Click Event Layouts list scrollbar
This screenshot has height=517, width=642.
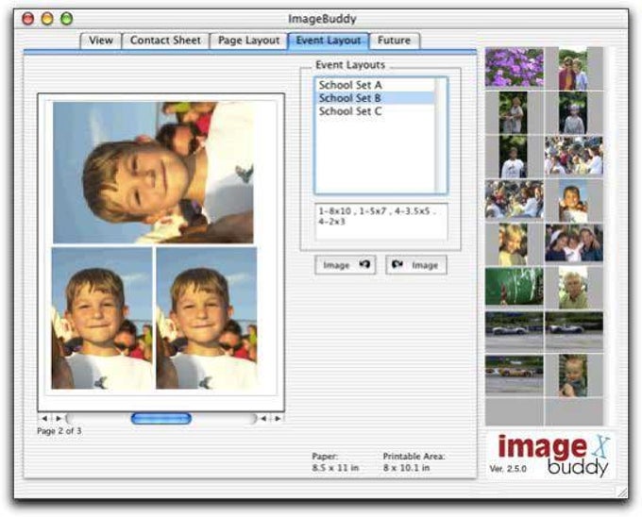[x=441, y=135]
